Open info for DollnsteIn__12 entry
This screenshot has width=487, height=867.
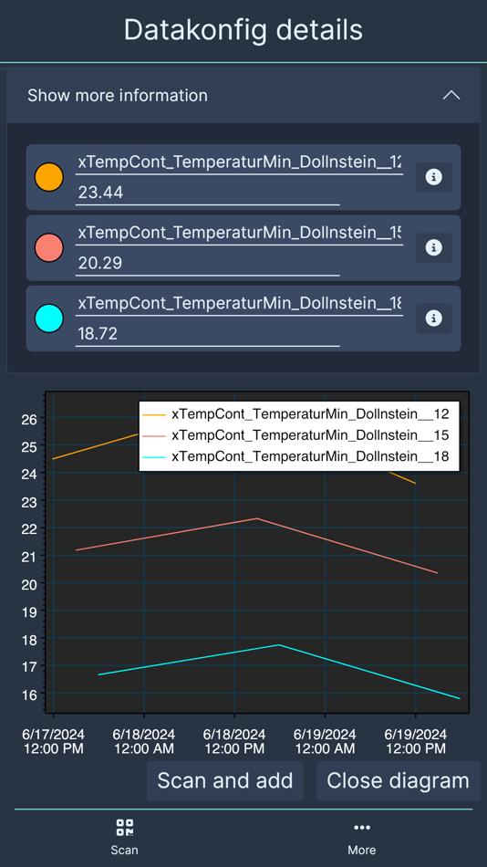[433, 177]
